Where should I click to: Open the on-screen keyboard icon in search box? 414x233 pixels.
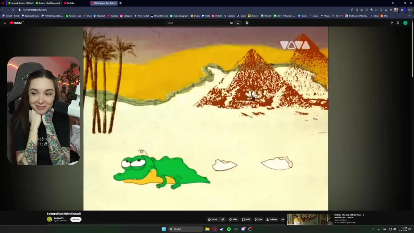click(231, 23)
